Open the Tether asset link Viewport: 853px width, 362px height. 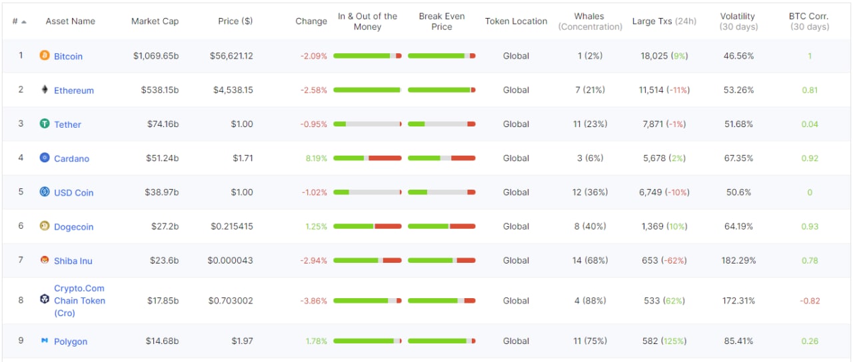(67, 124)
